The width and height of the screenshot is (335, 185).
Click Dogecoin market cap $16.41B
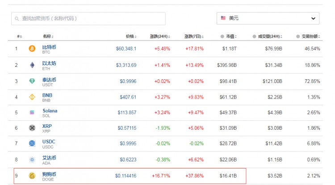pyautogui.click(x=228, y=176)
